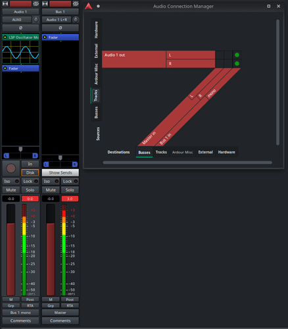Invert phase on Bus 1 strip
Screen dimensions: 288x329
[x=60, y=28]
